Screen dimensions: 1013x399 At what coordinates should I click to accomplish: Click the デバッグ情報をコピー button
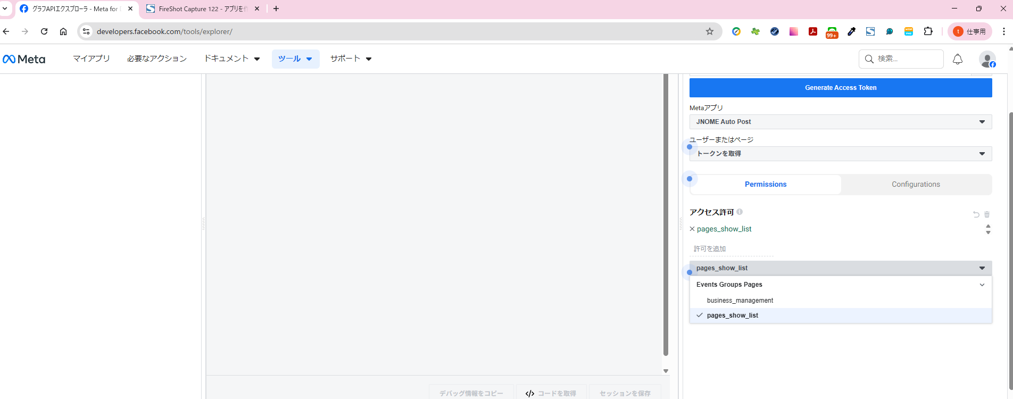point(471,393)
